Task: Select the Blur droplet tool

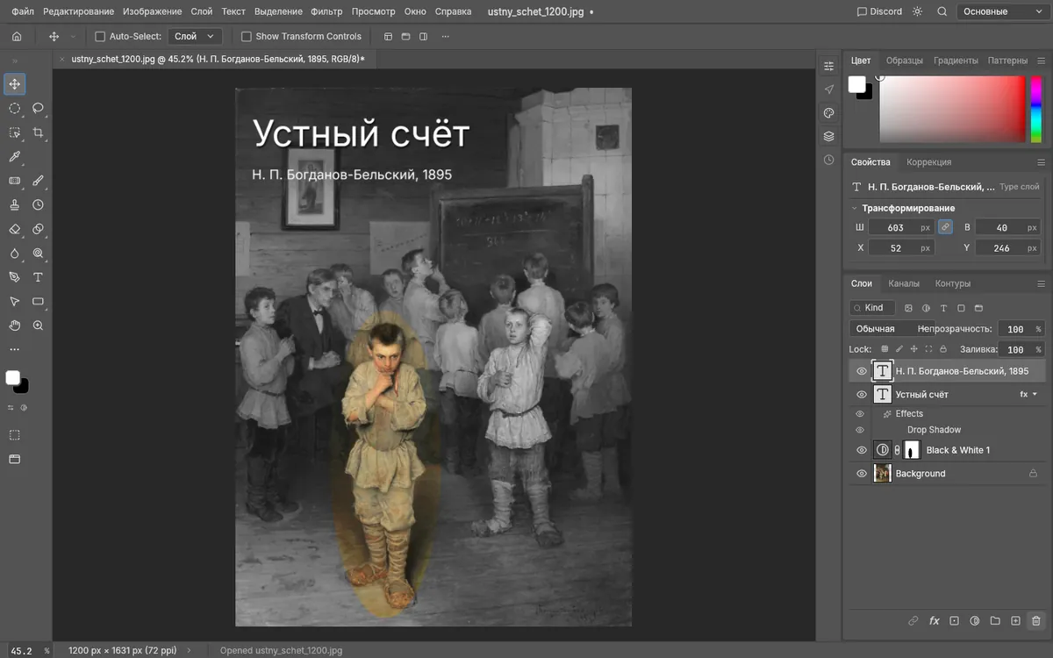Action: click(14, 253)
